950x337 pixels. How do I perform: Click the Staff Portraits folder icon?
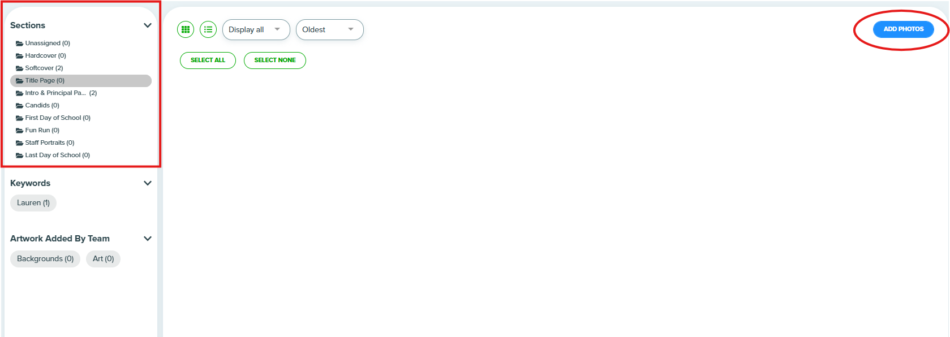coord(19,143)
